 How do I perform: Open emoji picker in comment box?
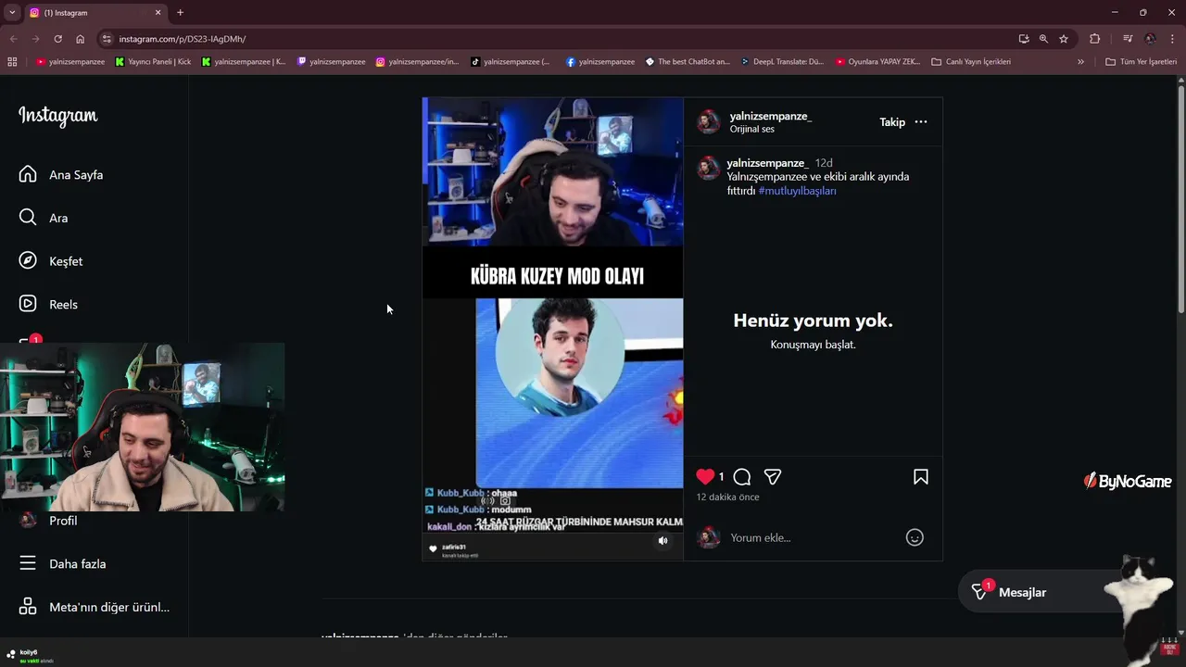pos(915,537)
